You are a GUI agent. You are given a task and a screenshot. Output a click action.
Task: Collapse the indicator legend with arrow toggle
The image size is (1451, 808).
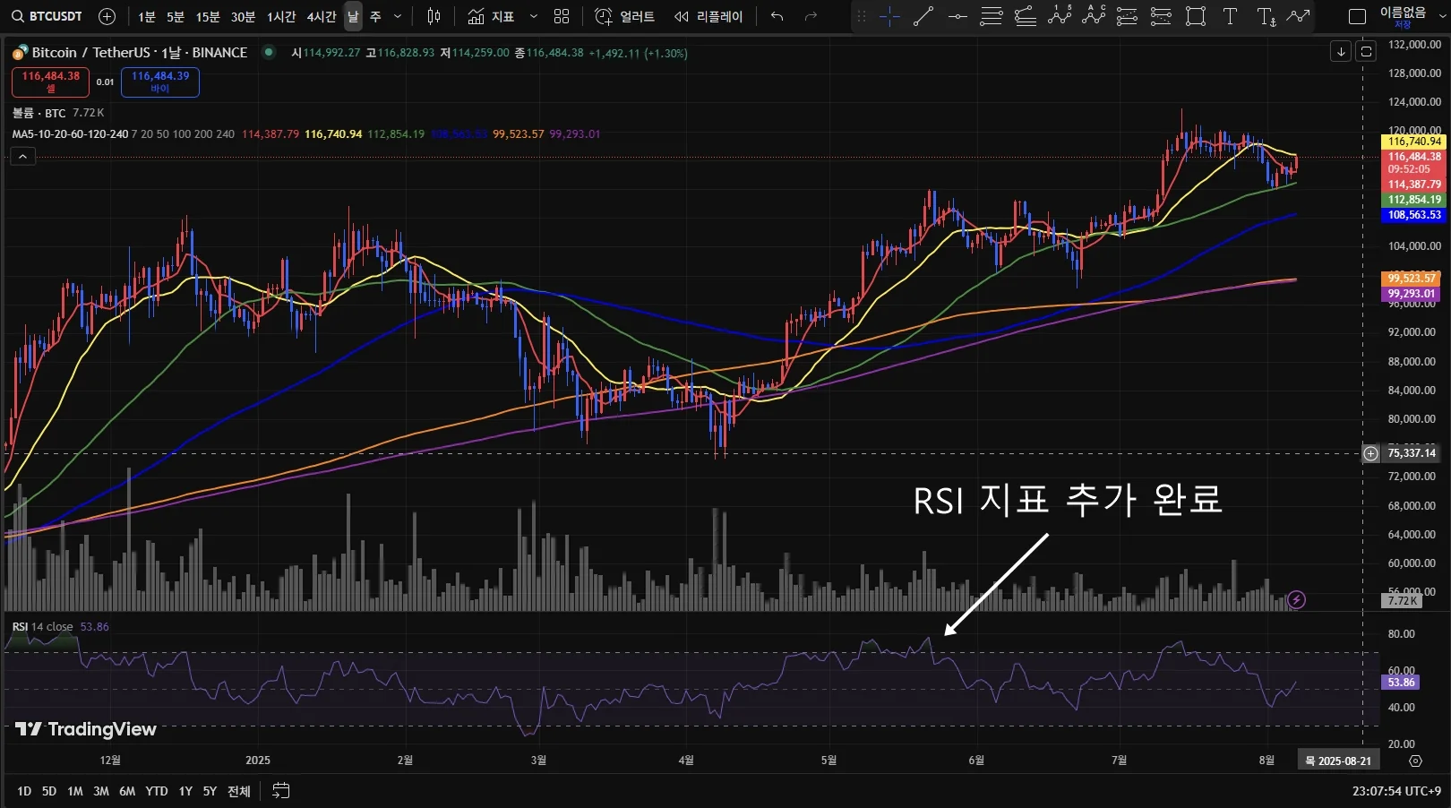click(22, 157)
